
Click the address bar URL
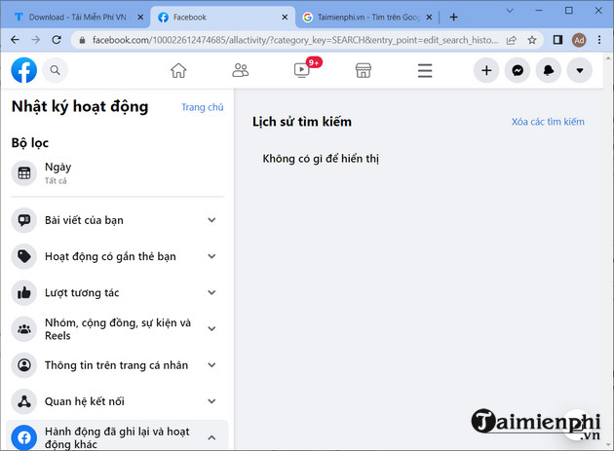point(295,40)
